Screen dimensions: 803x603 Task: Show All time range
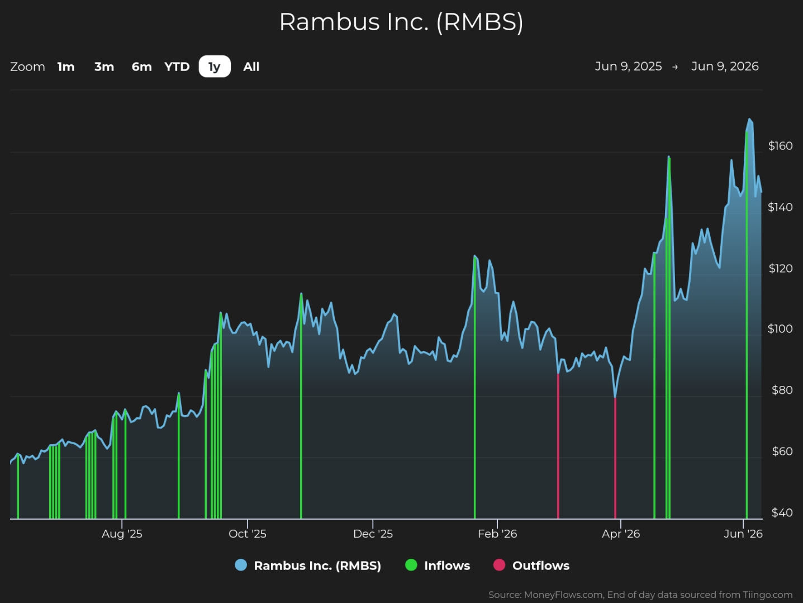click(x=251, y=67)
